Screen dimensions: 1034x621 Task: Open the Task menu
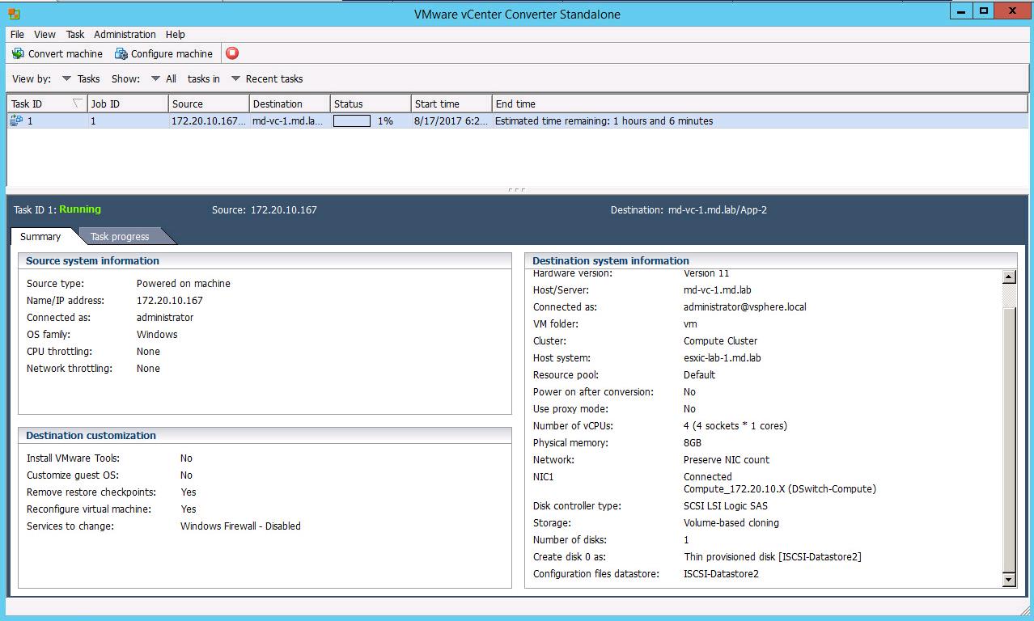[75, 34]
